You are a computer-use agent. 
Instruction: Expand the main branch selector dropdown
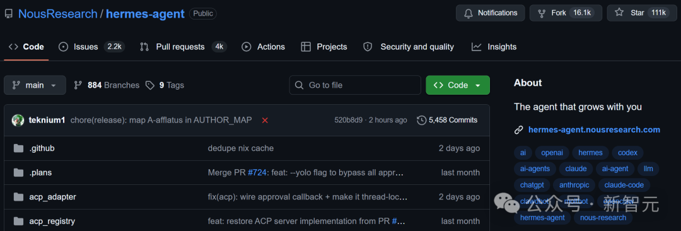[35, 85]
